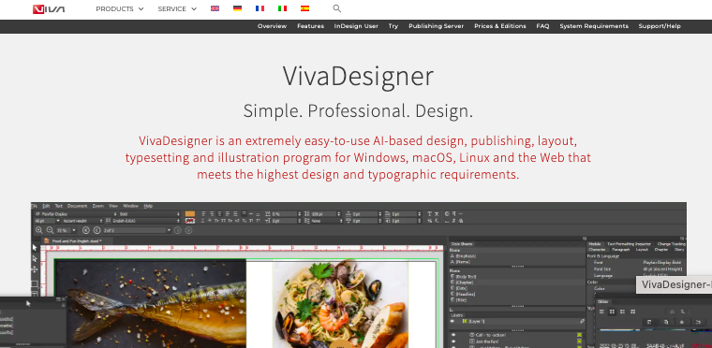Screen dimensions: 712x348
Task: Click the zoom in magnifier icon
Action: [39, 230]
